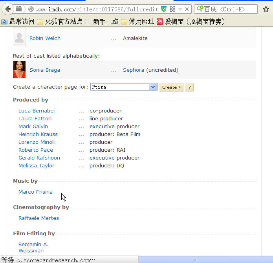Click the 'Film Editing by' section heading
273x263 pixels.
34,234
